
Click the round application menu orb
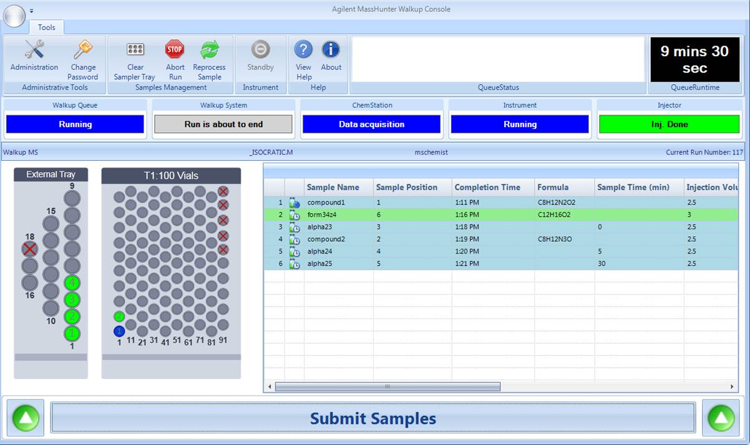click(15, 16)
